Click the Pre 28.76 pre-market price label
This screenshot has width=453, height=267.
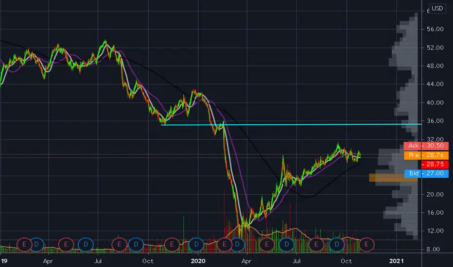426,155
